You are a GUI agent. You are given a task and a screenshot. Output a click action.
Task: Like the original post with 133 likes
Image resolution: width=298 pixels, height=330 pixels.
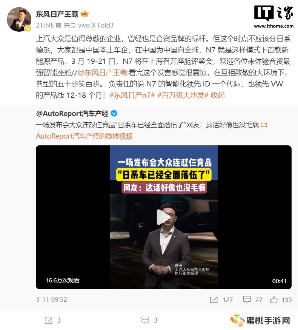(x=274, y=299)
